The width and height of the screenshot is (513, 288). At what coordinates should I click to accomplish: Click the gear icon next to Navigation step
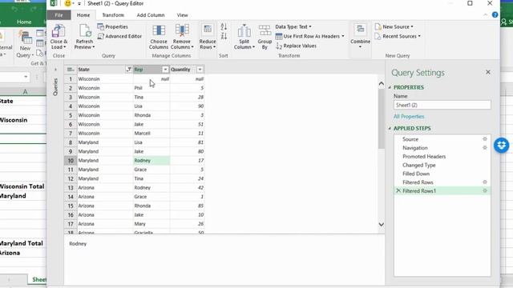pyautogui.click(x=485, y=147)
